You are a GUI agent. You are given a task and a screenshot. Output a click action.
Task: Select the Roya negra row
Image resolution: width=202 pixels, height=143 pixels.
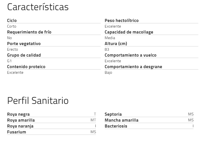click(x=52, y=114)
